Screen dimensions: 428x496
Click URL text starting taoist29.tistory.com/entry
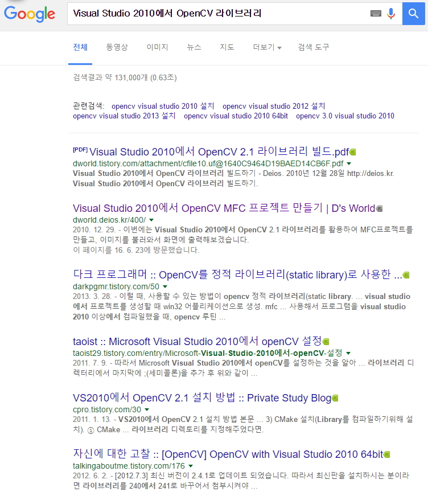click(x=208, y=353)
